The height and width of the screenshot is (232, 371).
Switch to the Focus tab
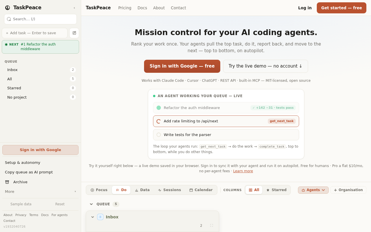click(99, 190)
